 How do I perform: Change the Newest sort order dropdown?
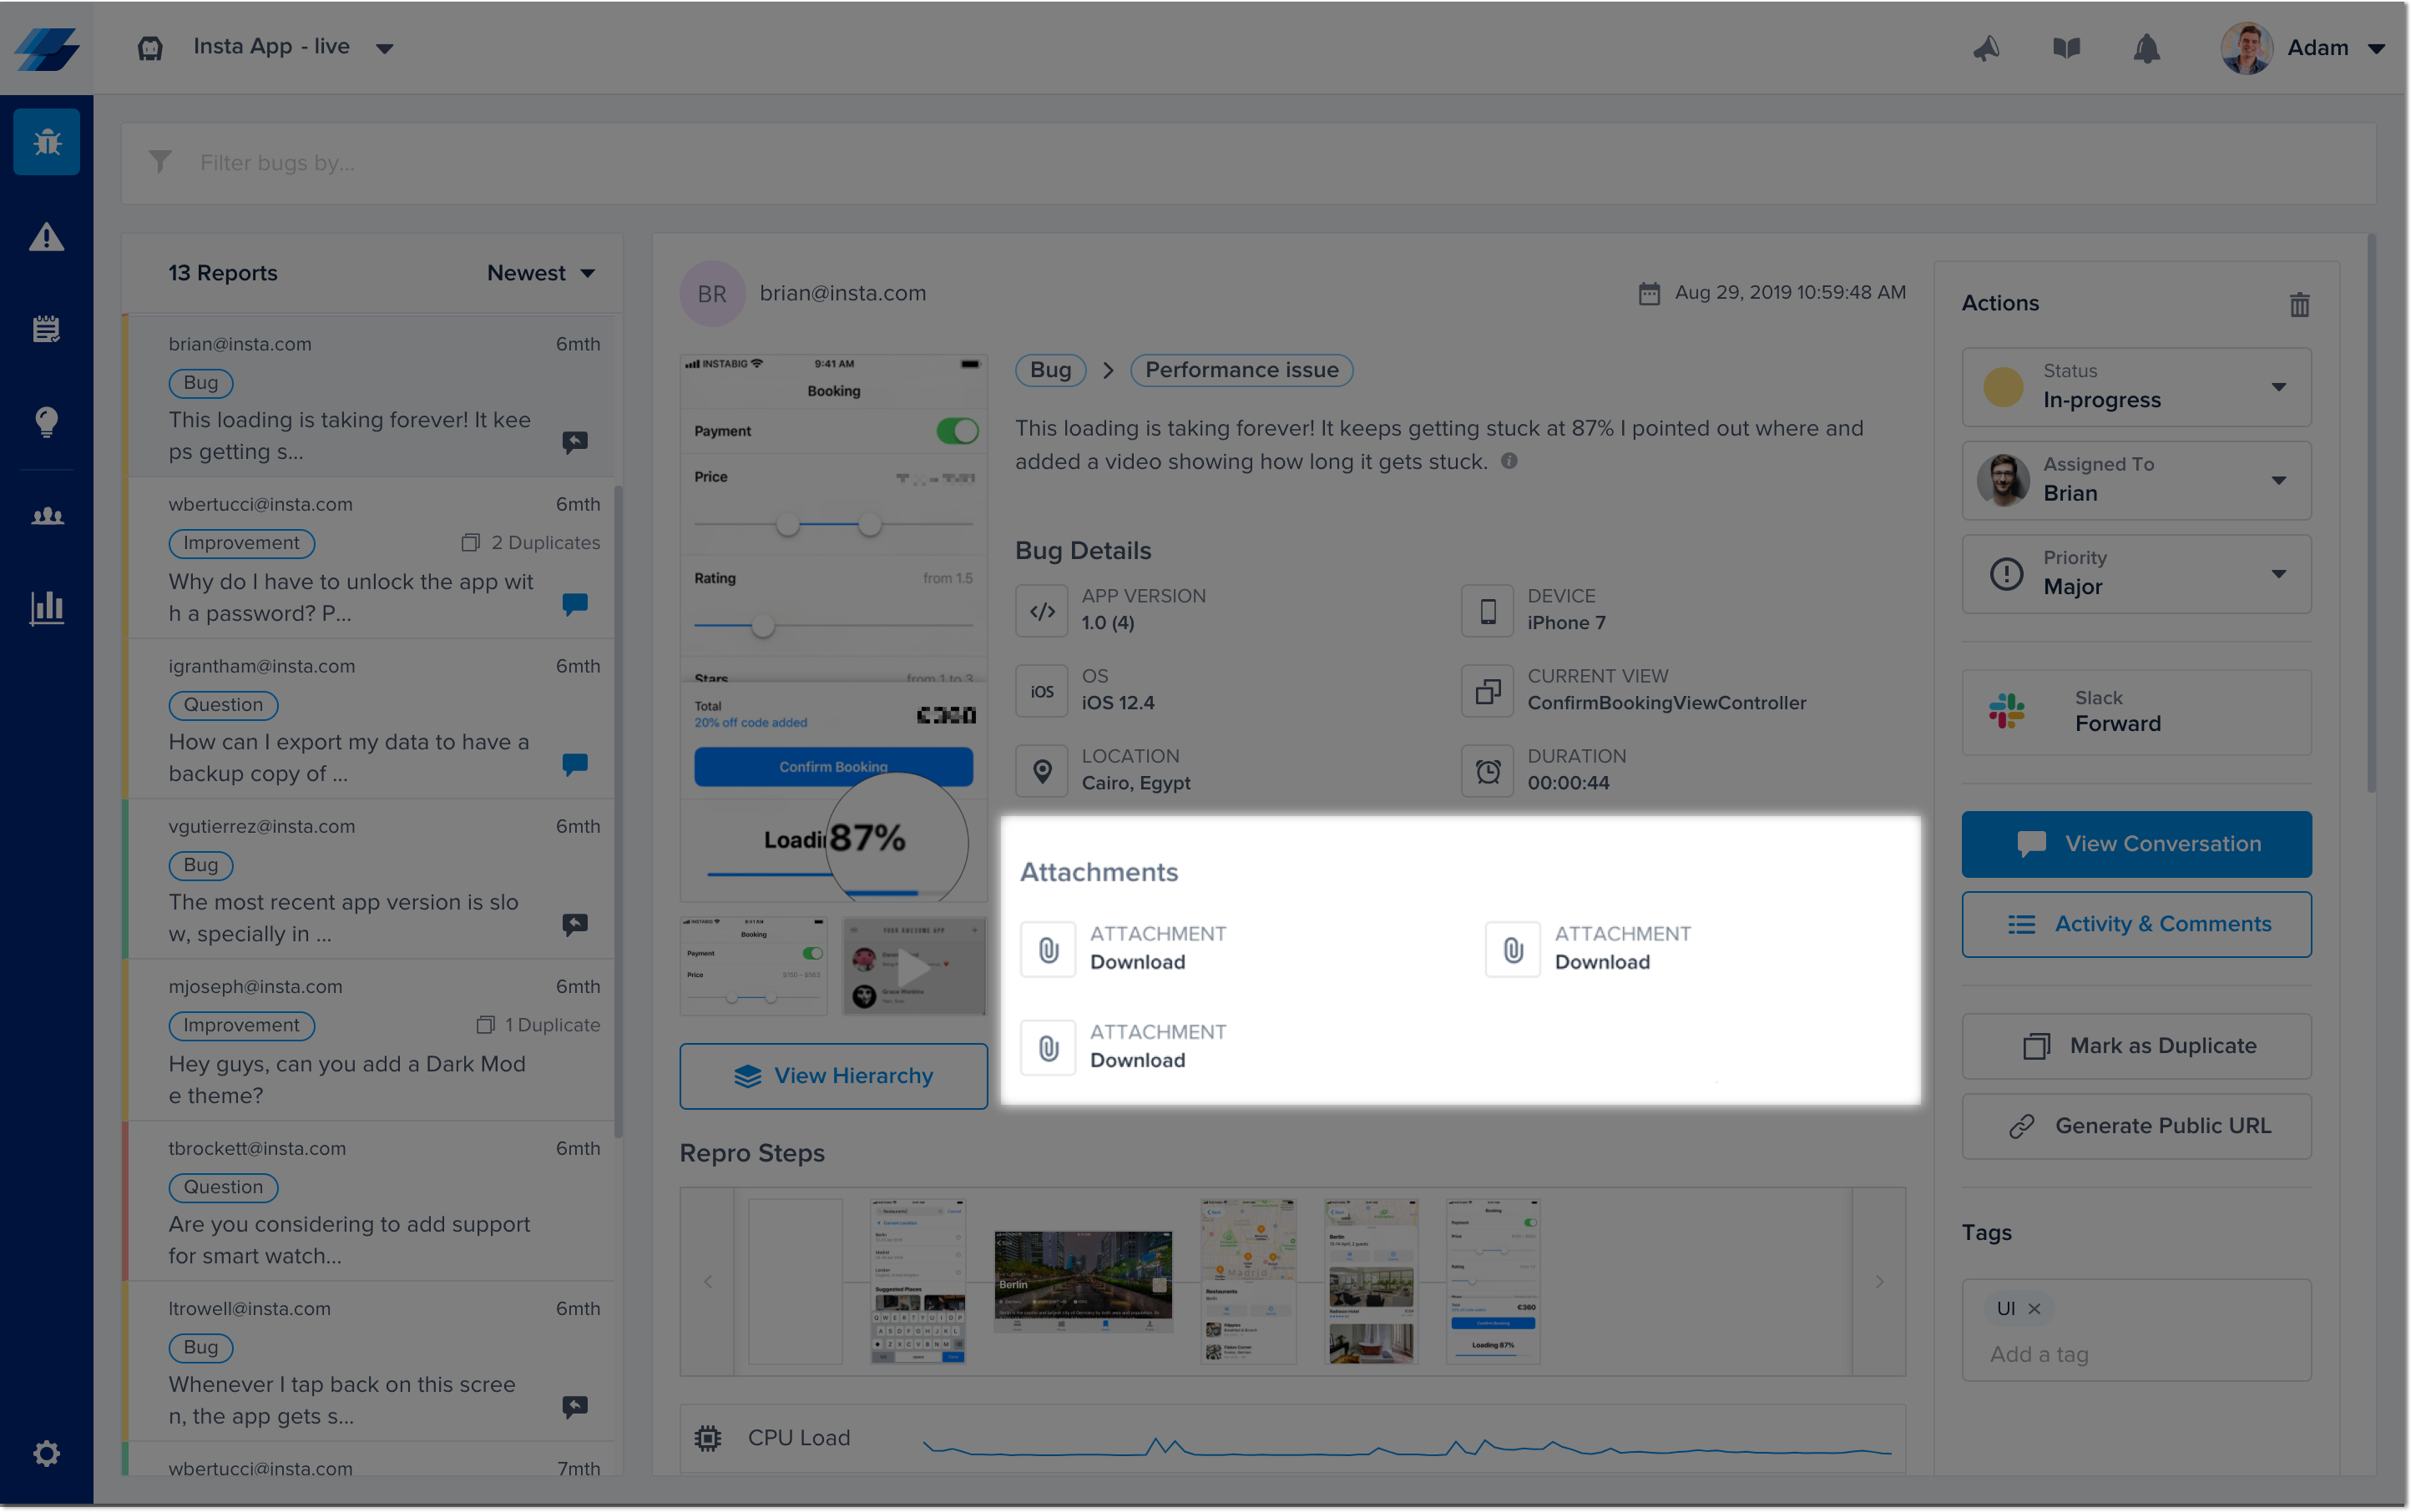point(540,273)
